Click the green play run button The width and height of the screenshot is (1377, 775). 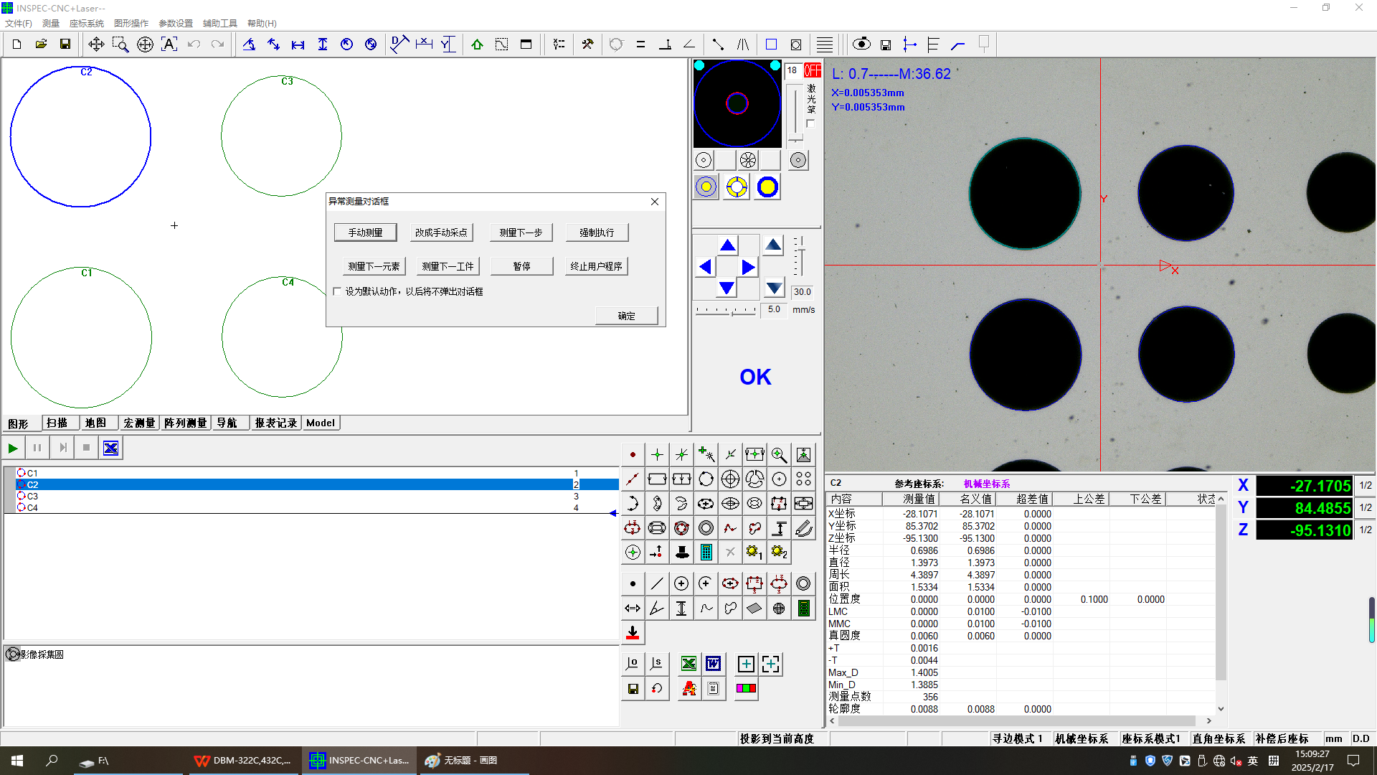tap(13, 448)
